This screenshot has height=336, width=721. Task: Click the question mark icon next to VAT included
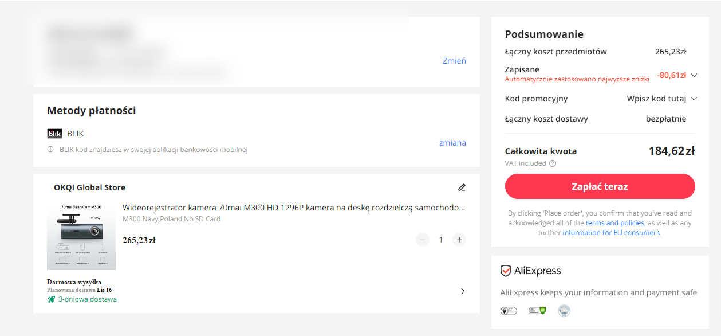(x=553, y=163)
